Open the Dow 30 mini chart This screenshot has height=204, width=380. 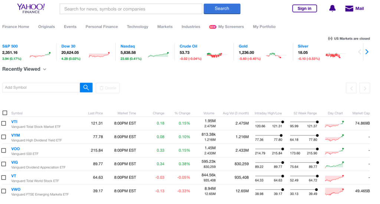tap(99, 55)
